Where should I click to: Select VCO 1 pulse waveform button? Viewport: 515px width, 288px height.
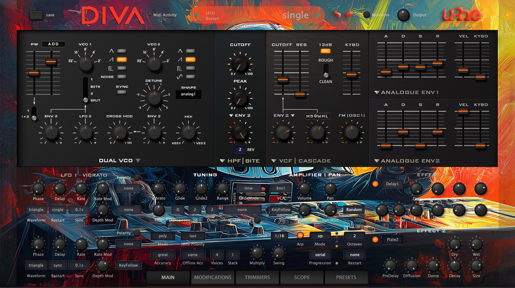click(122, 68)
